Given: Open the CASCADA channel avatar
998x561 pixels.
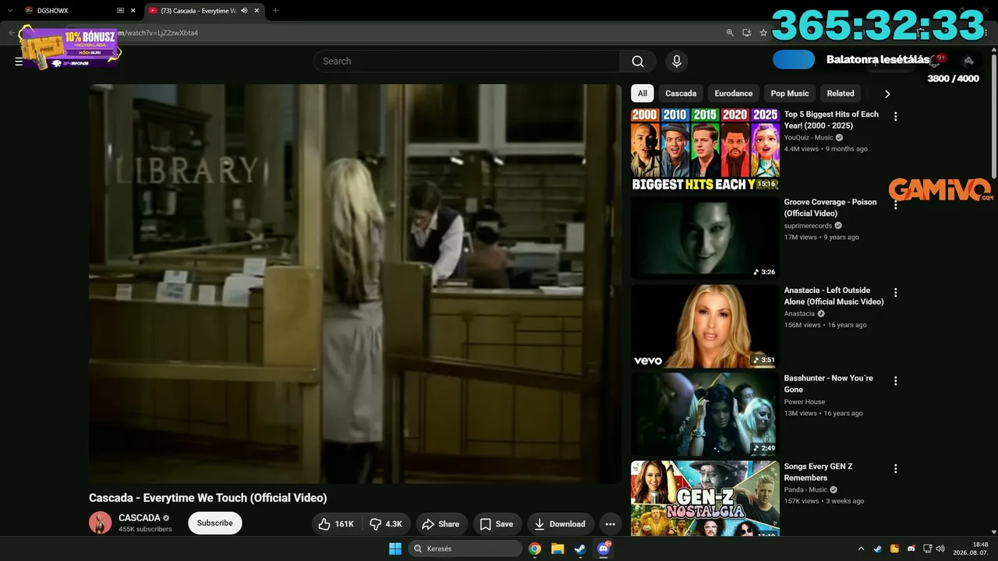Looking at the screenshot, I should [x=101, y=523].
